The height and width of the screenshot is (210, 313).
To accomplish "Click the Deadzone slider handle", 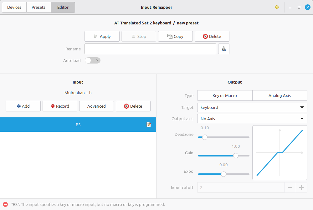I will coord(205,137).
